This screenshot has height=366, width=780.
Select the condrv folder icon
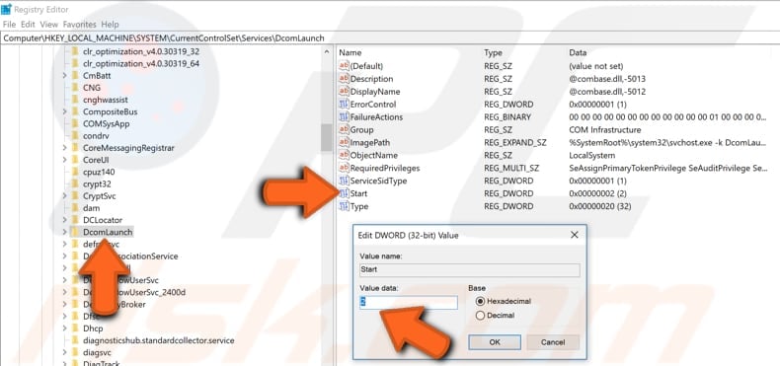[x=75, y=136]
